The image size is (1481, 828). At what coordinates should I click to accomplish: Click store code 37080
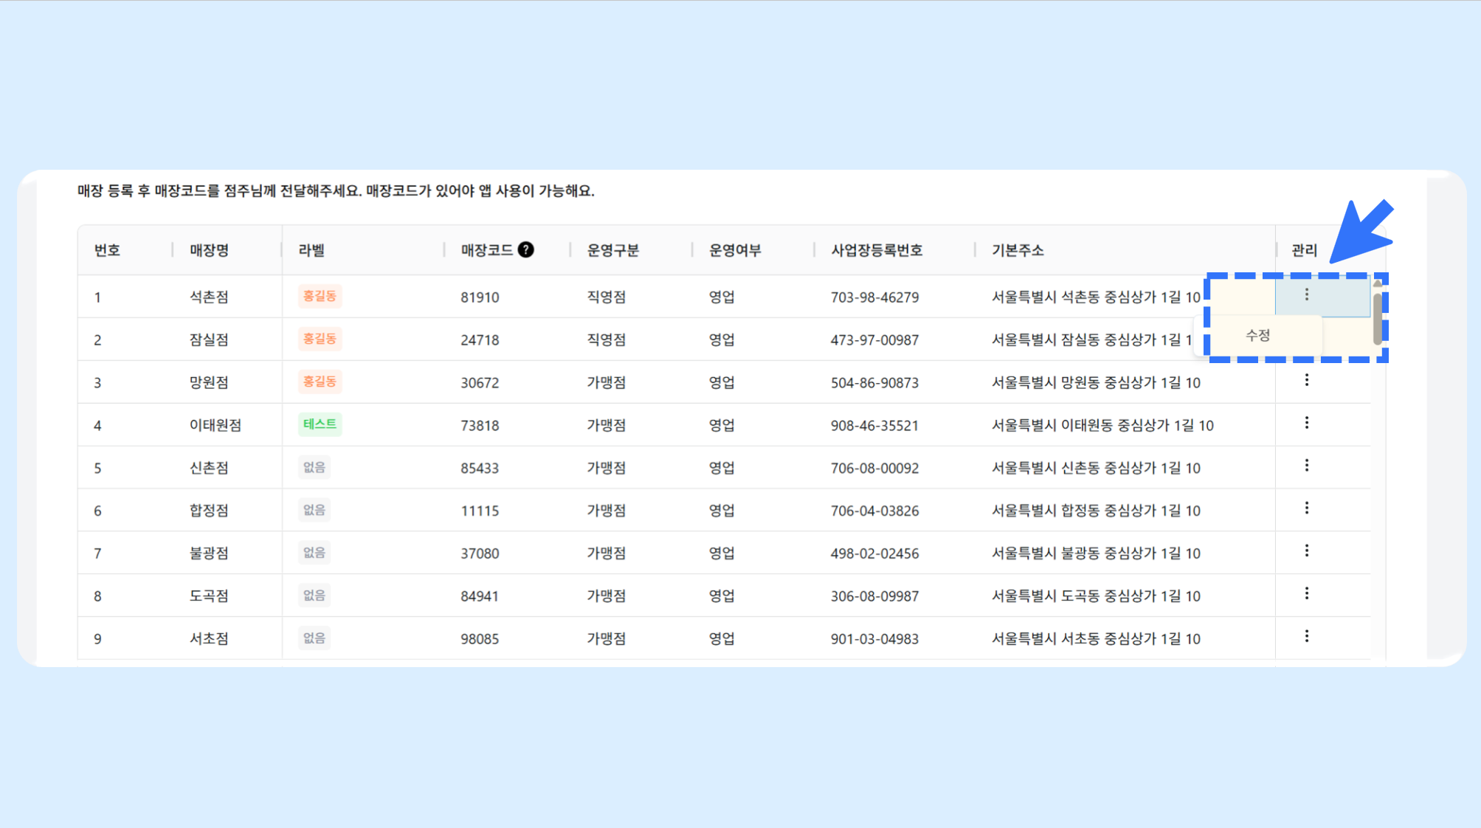(480, 553)
